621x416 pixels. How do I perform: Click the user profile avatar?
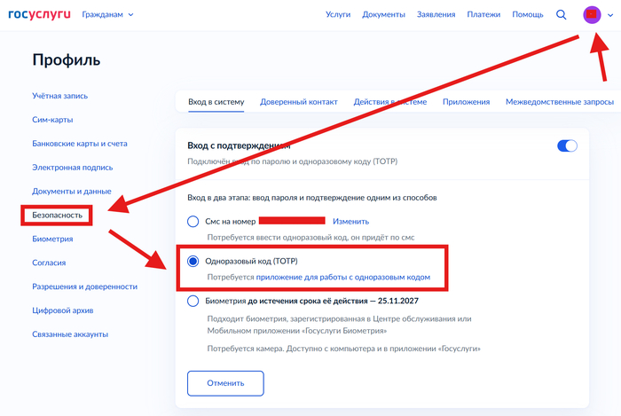[591, 15]
